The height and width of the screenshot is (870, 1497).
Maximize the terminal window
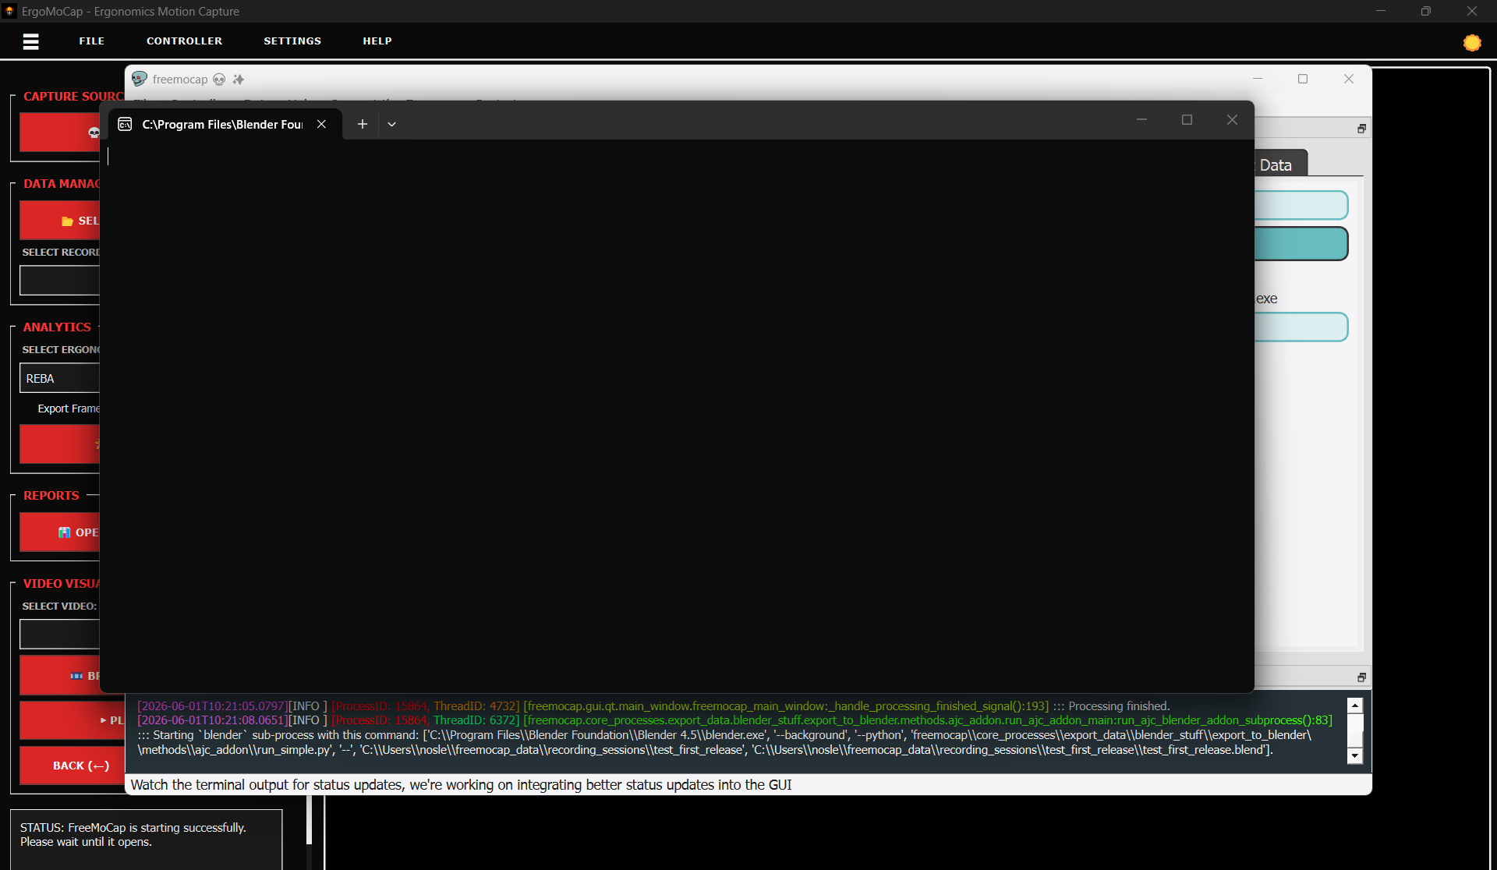[x=1187, y=119]
